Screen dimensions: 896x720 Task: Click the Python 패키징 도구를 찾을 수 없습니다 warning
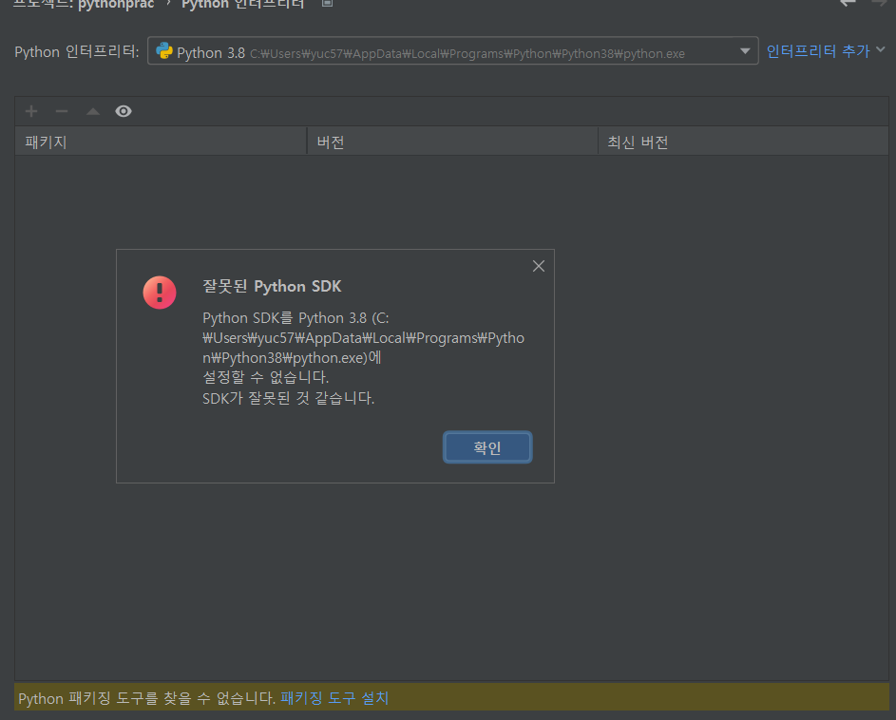point(147,698)
